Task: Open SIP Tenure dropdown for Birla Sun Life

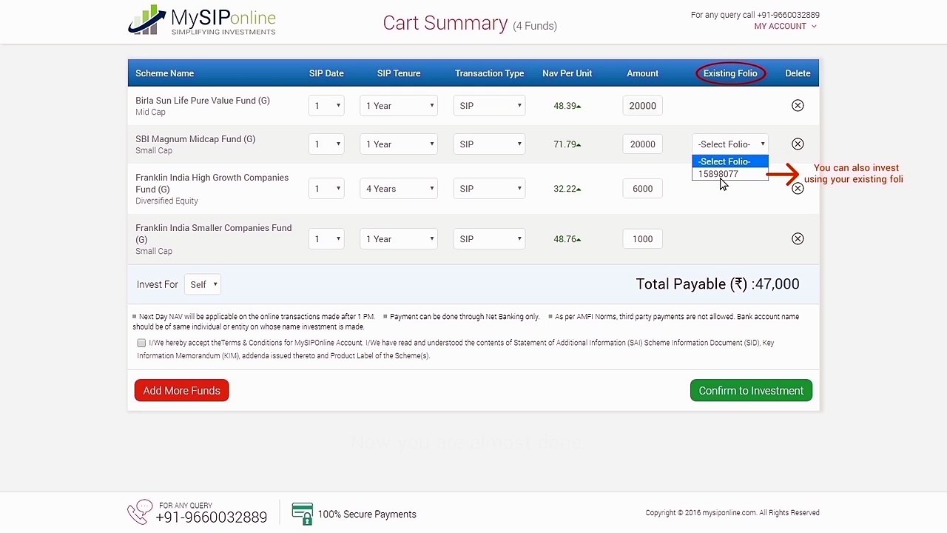Action: (x=399, y=106)
